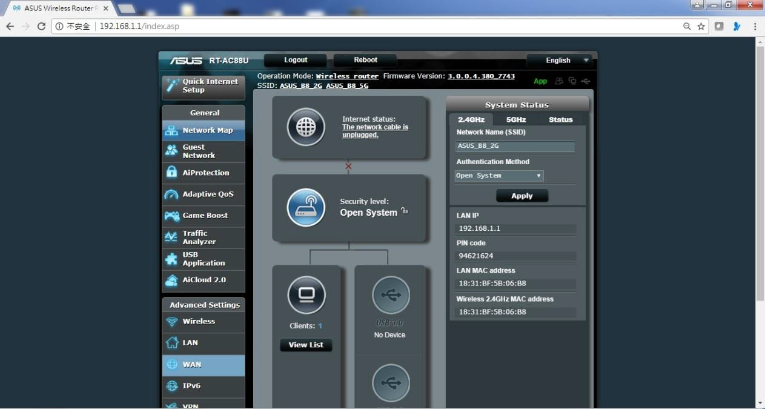Click the Reboot button
The width and height of the screenshot is (765, 409).
[365, 60]
